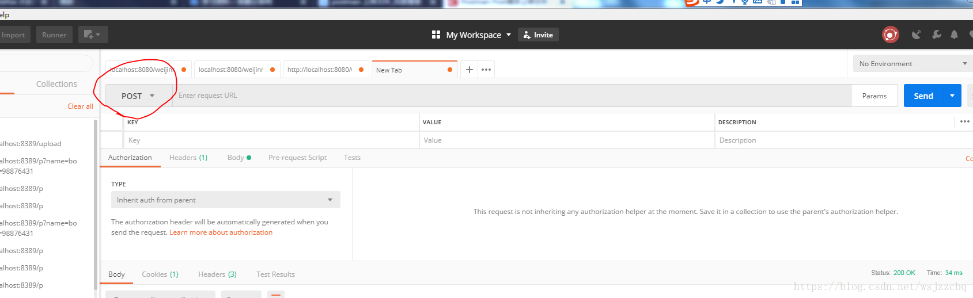Screen dimensions: 973x298
Task: Click the sidebar vertical scrollbar
Action: (96, 204)
